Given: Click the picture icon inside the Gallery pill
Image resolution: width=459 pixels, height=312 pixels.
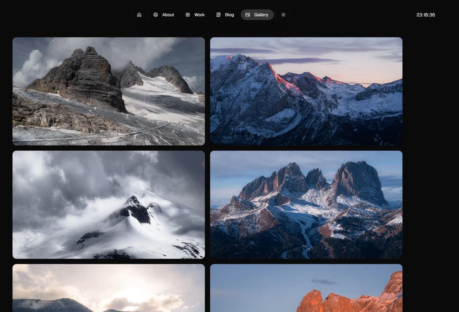Looking at the screenshot, I should (x=247, y=15).
